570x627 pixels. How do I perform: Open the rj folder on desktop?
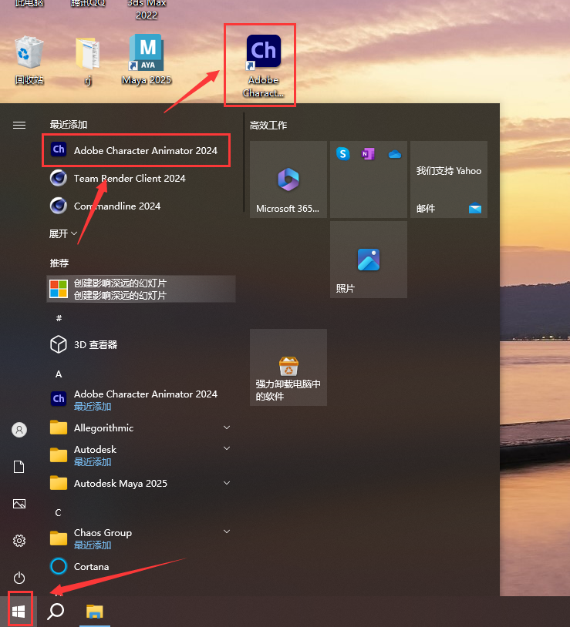(88, 61)
